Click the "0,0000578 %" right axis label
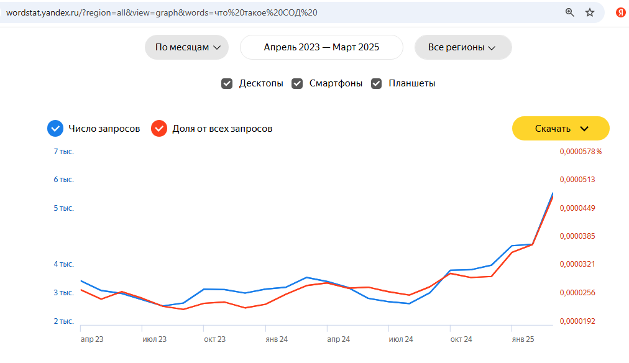This screenshot has height=363, width=629. (581, 152)
